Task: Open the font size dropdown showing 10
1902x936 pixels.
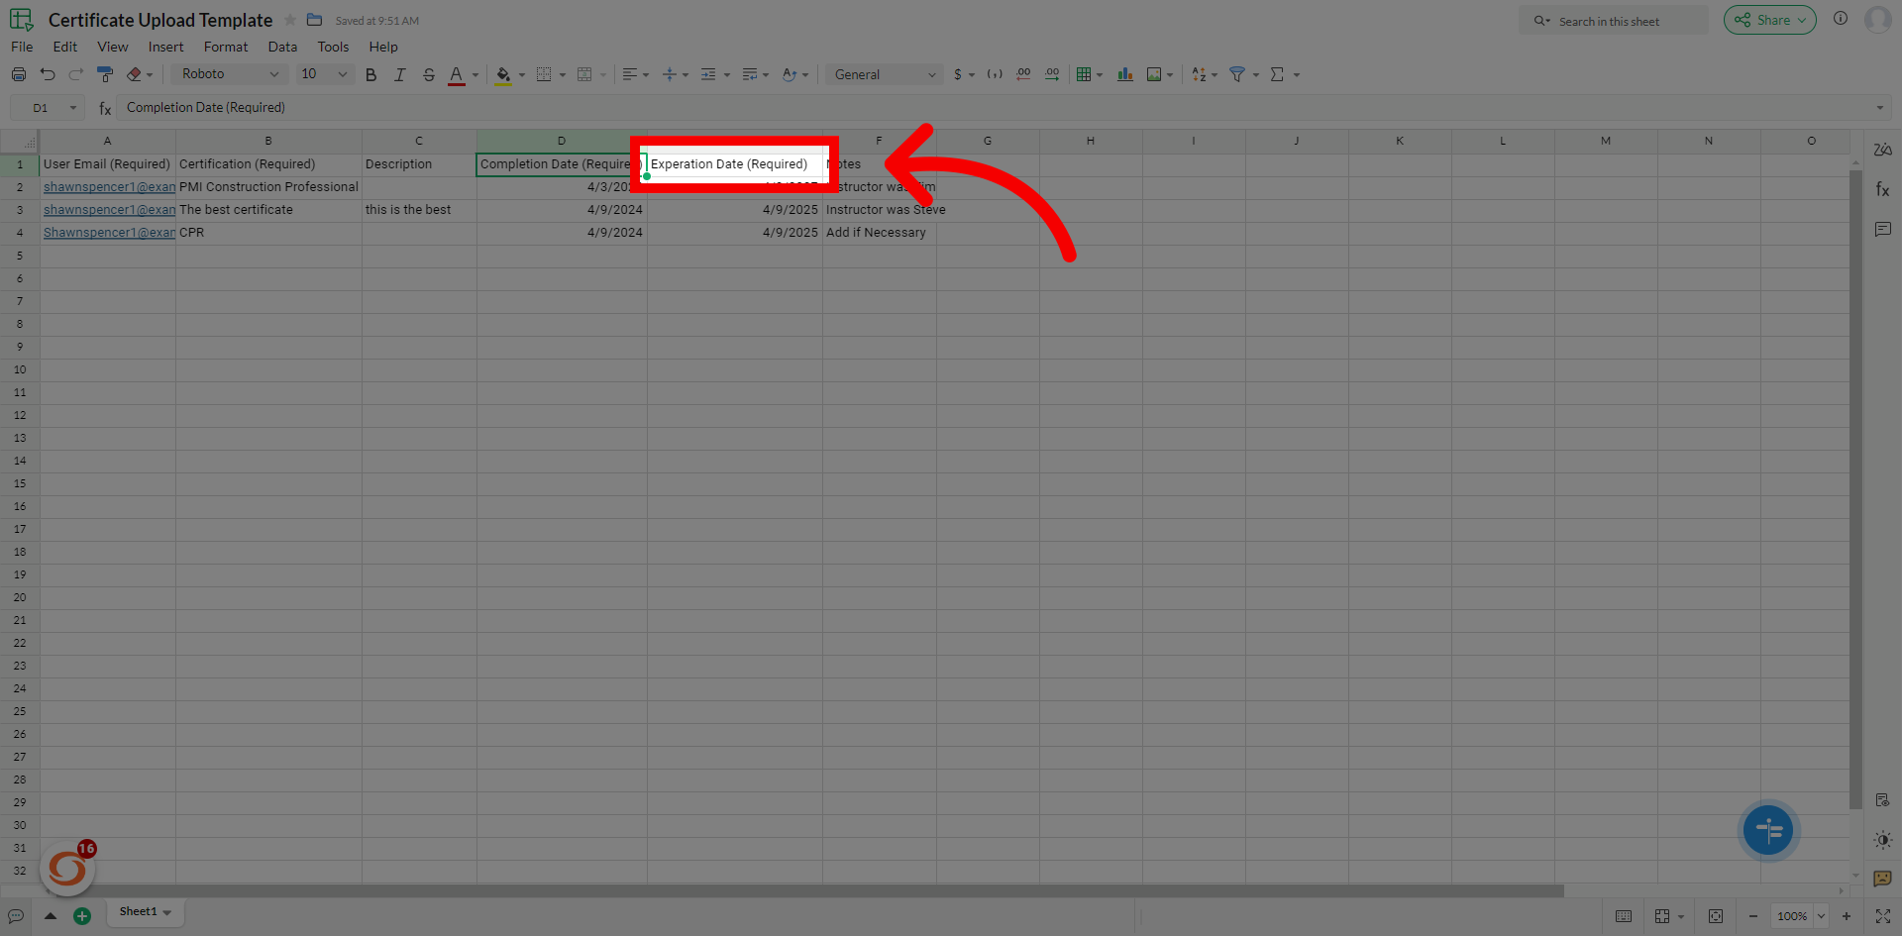Action: [325, 74]
